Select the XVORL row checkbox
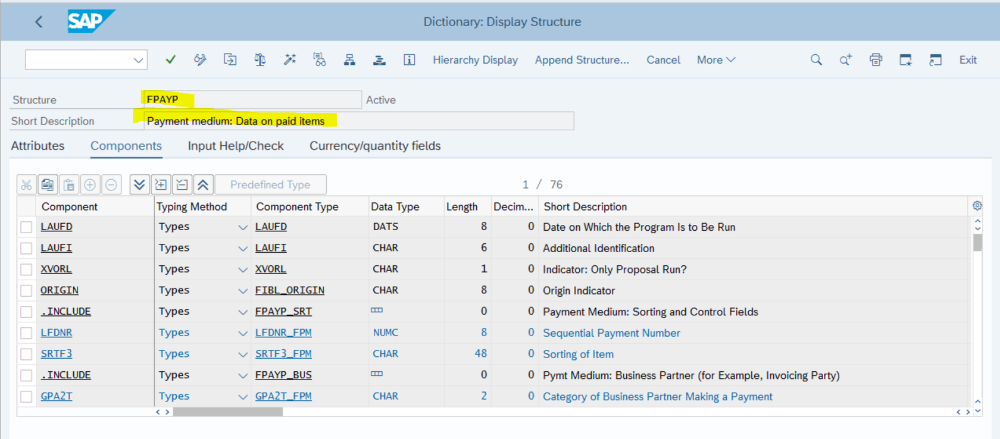Image resolution: width=1000 pixels, height=439 pixels. (26, 269)
